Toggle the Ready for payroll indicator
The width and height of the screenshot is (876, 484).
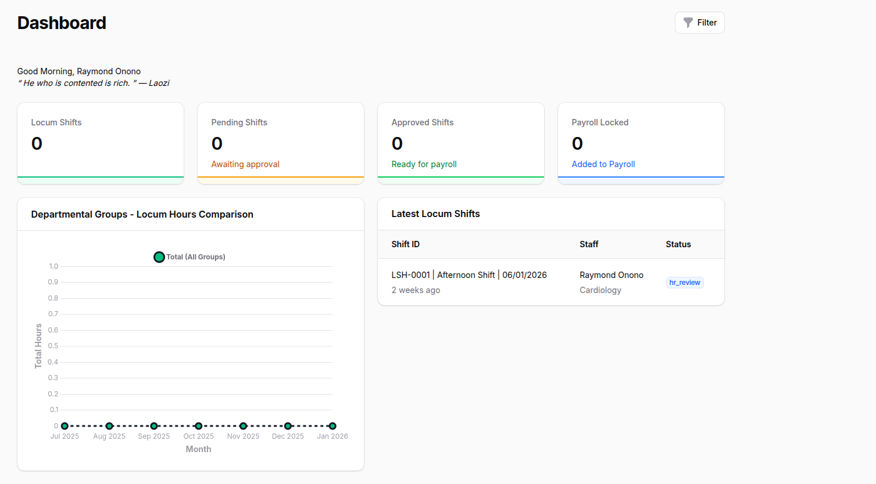[424, 164]
